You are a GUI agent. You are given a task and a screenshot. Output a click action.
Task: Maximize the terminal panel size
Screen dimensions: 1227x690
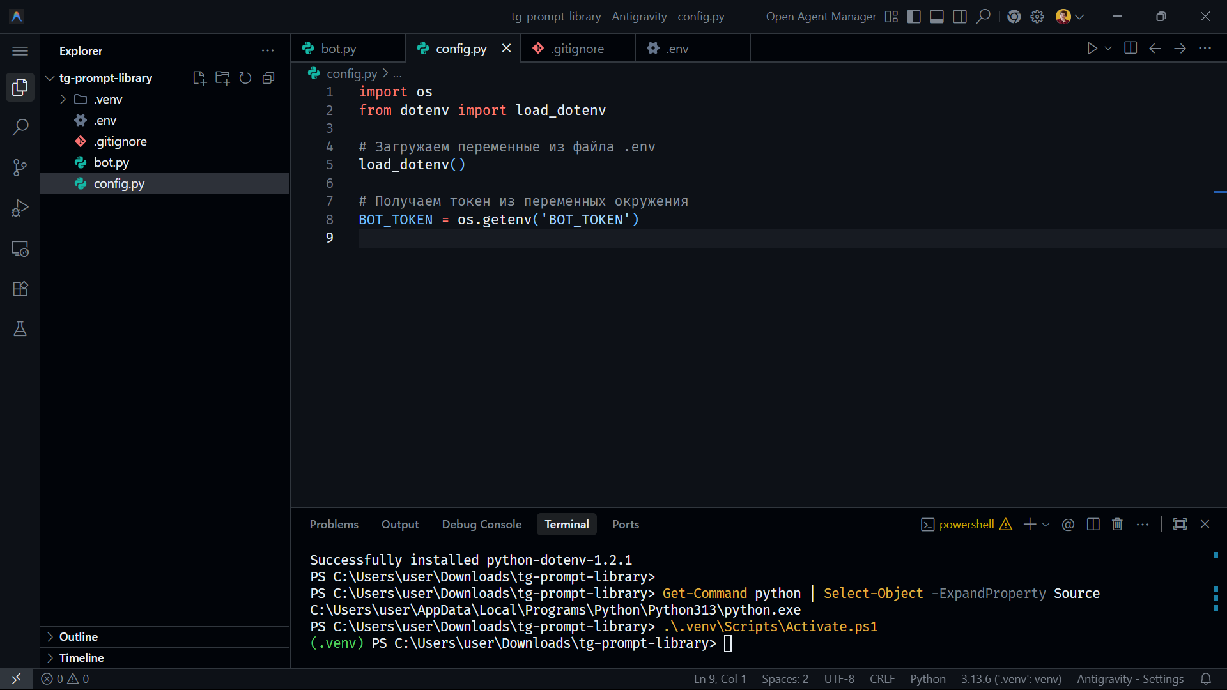[x=1180, y=525]
